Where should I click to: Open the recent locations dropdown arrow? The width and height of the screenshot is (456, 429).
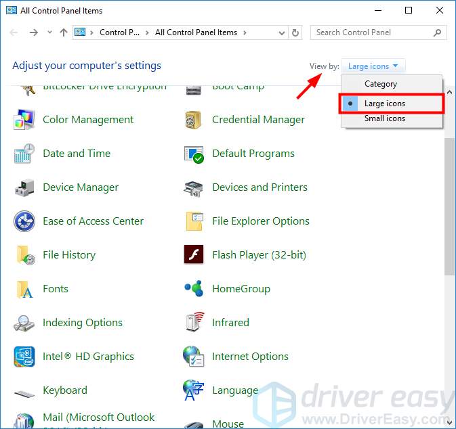pos(50,32)
